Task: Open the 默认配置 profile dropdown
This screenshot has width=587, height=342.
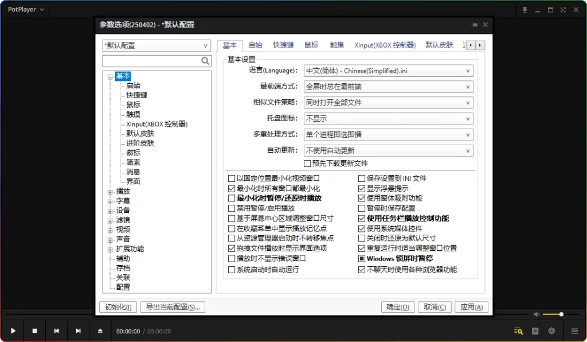Action: (x=156, y=45)
